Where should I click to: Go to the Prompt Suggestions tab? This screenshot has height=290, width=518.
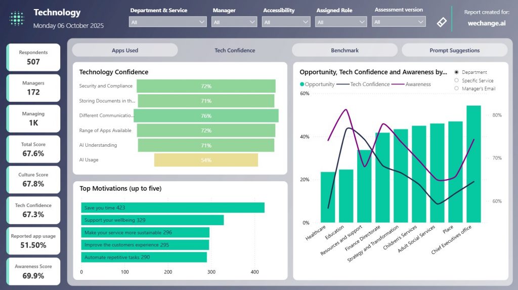pyautogui.click(x=454, y=50)
